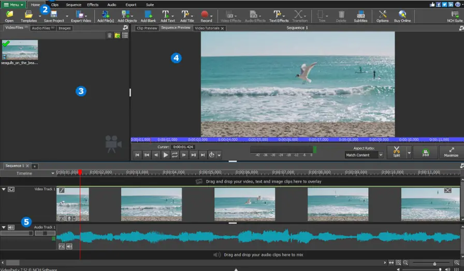Open the Templates dropdown arrow
Screen dimensions: 464x271
[40, 16]
